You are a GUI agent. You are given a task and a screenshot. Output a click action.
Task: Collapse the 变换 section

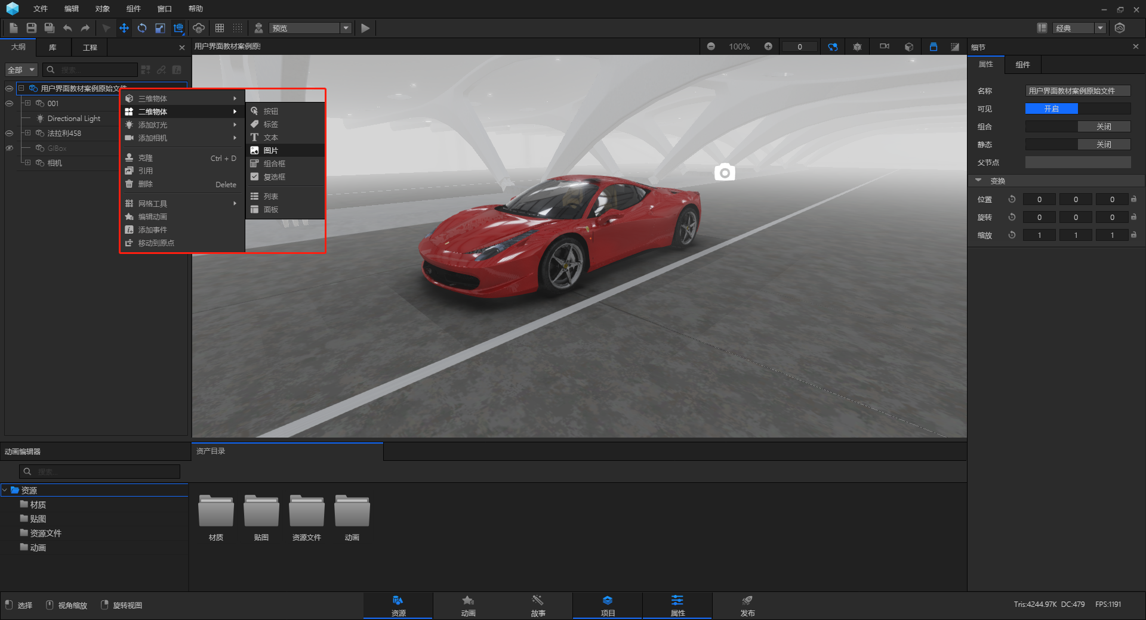click(x=978, y=181)
